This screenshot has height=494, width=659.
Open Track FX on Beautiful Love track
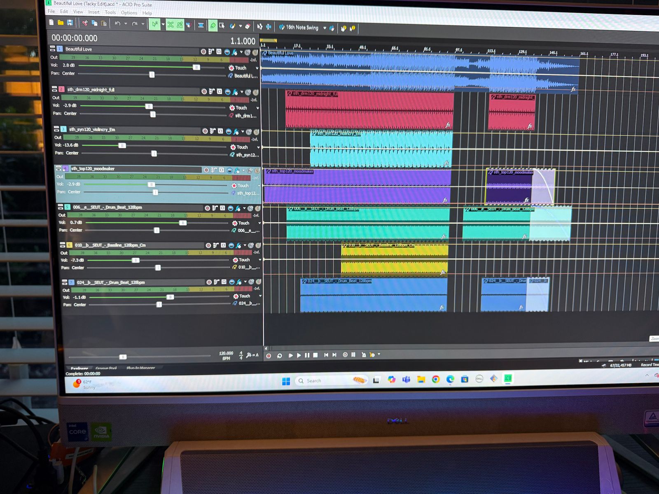pos(234,52)
